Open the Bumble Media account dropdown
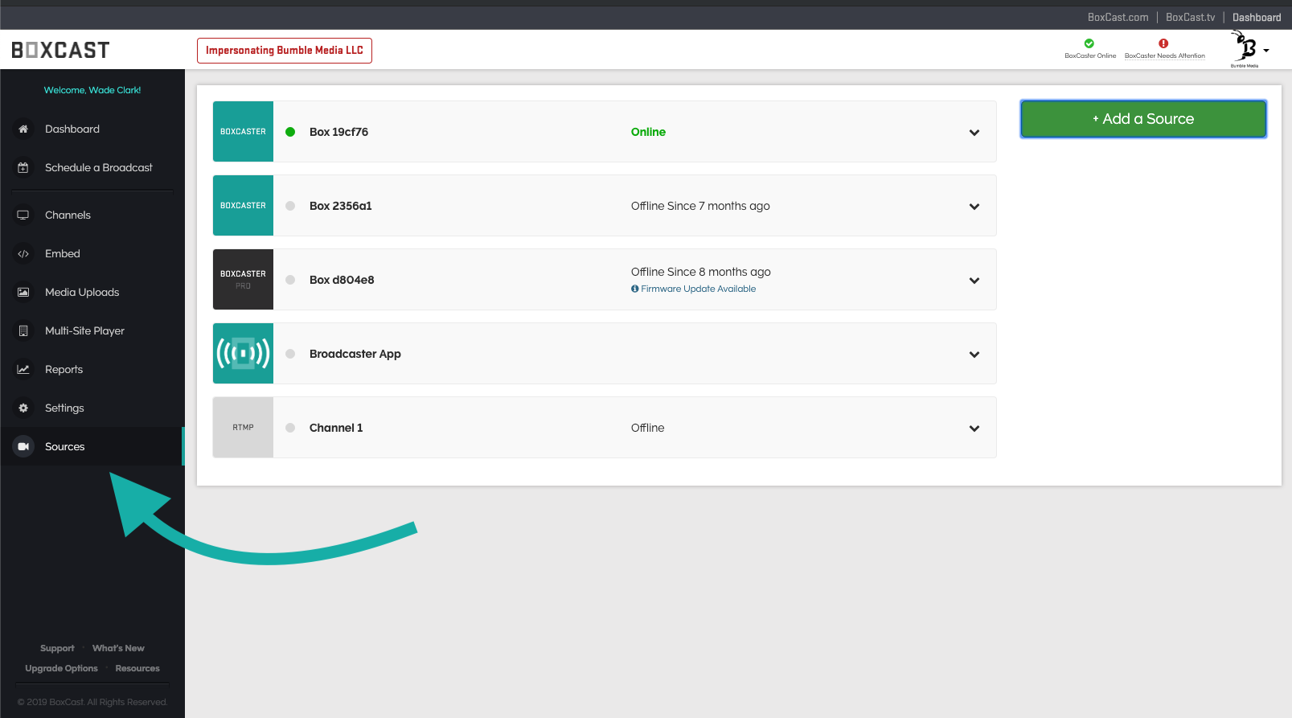Screen dimensions: 1292x718 tap(1250, 50)
